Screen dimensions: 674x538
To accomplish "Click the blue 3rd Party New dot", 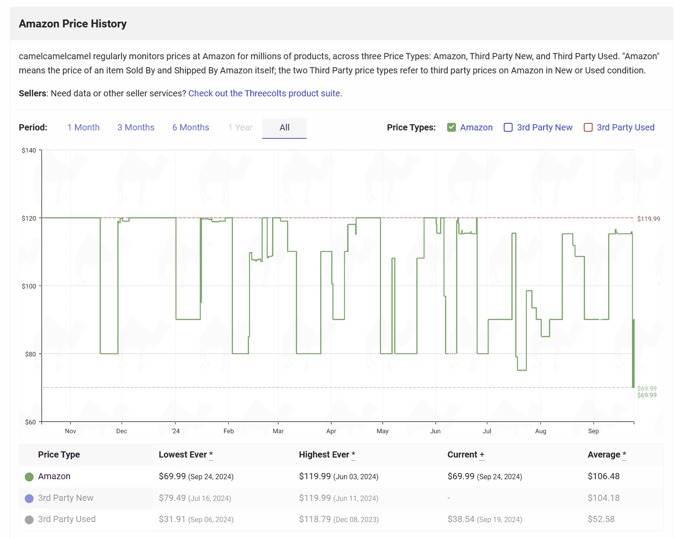I will click(x=29, y=499).
